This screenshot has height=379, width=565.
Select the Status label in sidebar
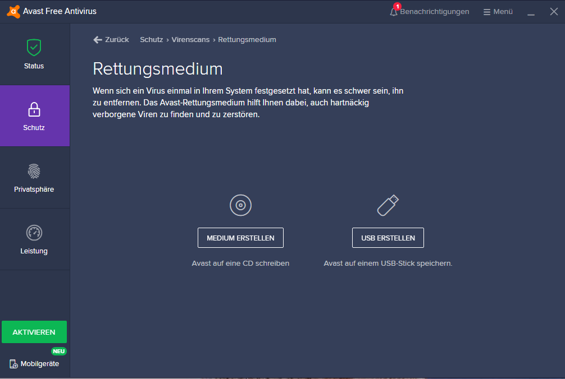coord(34,66)
